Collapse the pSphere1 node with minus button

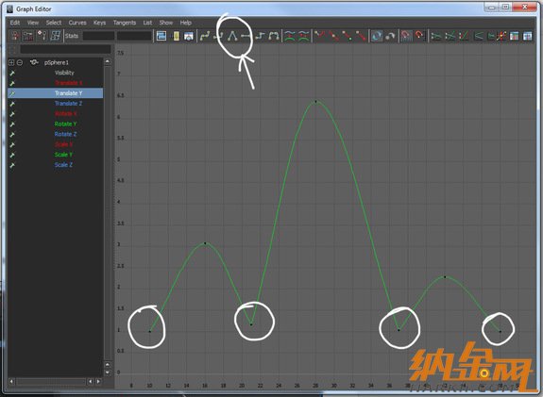coord(20,62)
